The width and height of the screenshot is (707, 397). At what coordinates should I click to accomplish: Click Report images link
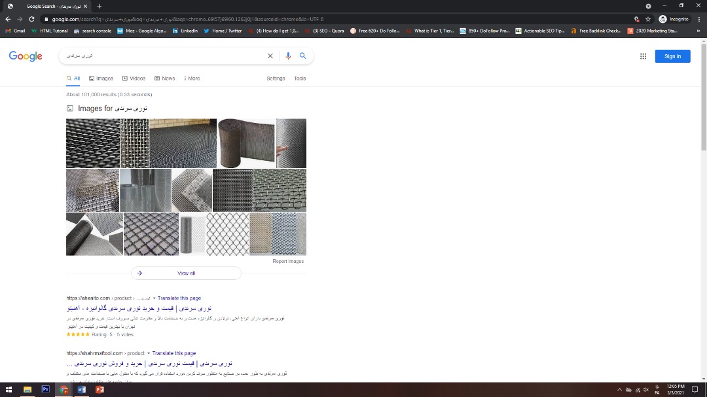click(288, 262)
